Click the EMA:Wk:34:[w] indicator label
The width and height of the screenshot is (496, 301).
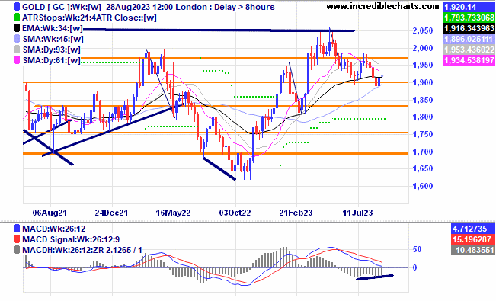click(x=53, y=28)
